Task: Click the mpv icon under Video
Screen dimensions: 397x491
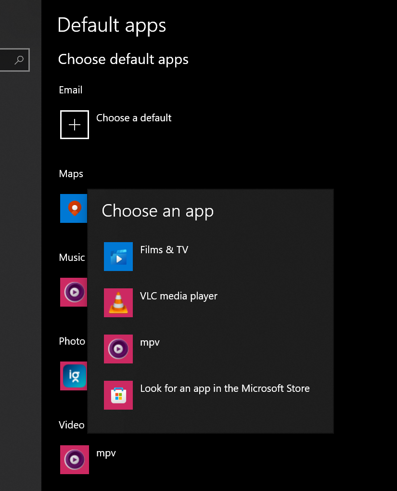Action: 74,460
